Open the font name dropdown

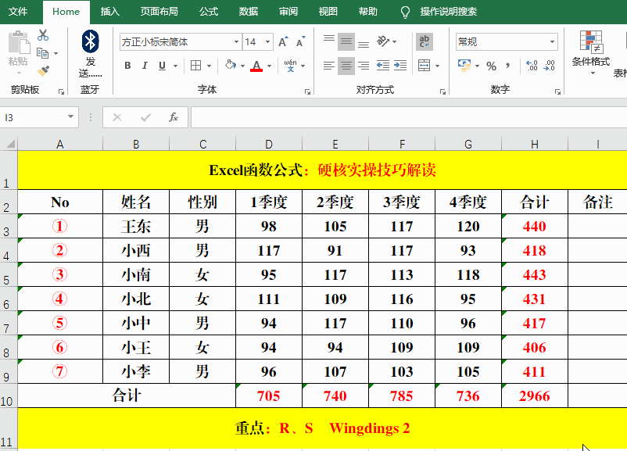click(236, 41)
